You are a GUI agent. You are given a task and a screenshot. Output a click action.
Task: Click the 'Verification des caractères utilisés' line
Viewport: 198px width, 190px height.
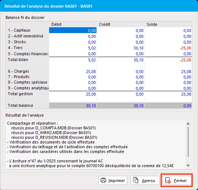pos(66,151)
